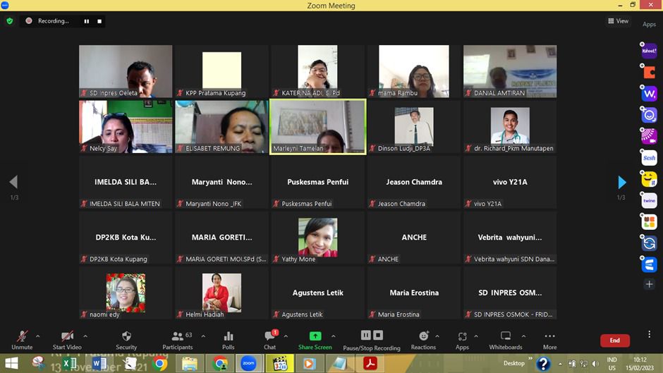
Task: Expand the audio options arrow beside Unmute
Action: [38, 336]
